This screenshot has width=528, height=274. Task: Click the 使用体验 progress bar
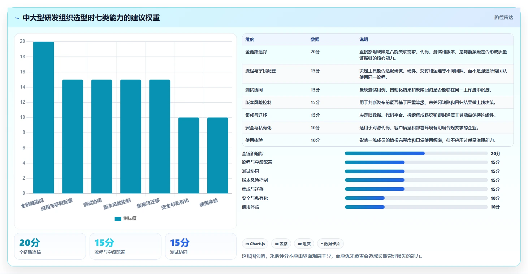coord(416,207)
